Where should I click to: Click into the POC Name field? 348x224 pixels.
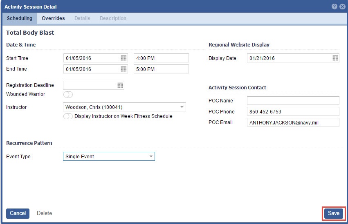(293, 101)
